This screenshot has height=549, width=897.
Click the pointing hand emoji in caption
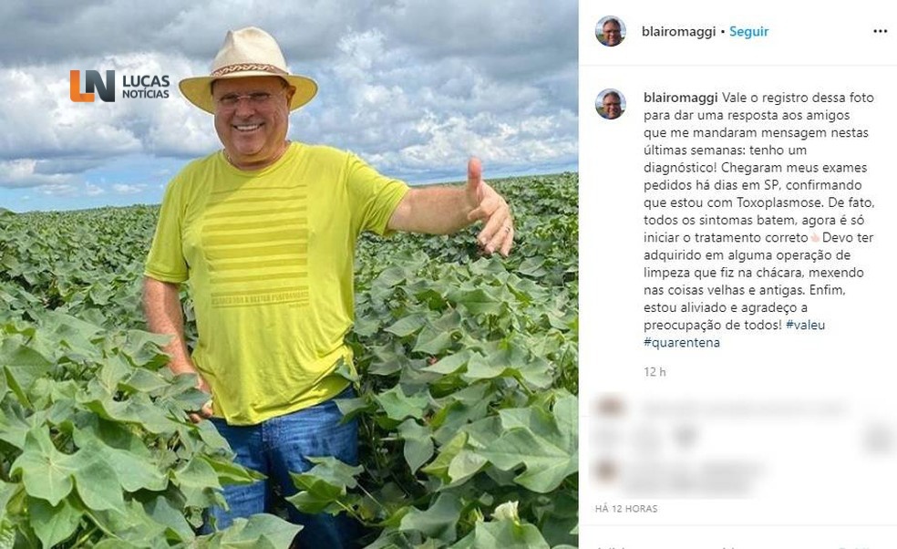[815, 237]
